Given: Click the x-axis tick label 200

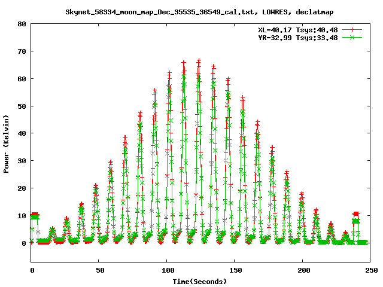Looking at the screenshot, I should [x=304, y=270].
